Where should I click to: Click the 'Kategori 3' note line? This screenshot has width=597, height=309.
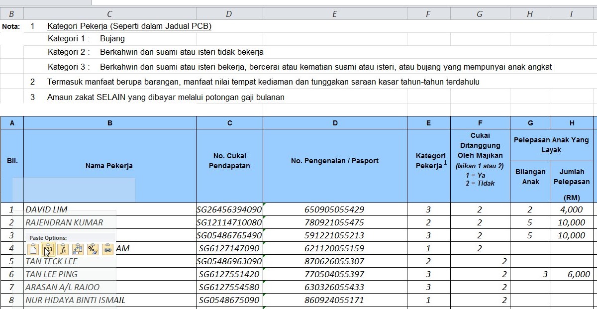click(x=300, y=67)
